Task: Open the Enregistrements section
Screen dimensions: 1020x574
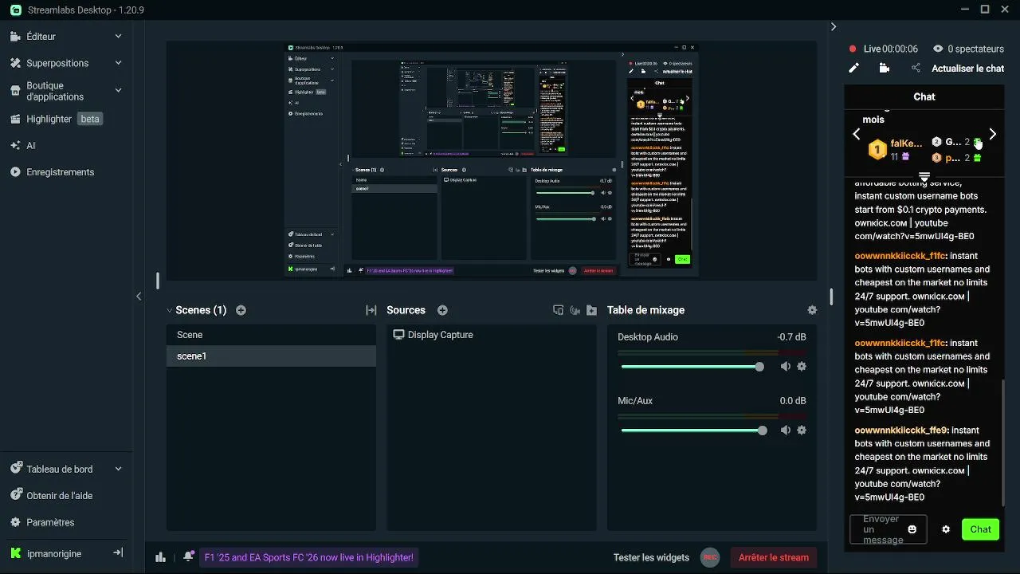Action: 61,172
